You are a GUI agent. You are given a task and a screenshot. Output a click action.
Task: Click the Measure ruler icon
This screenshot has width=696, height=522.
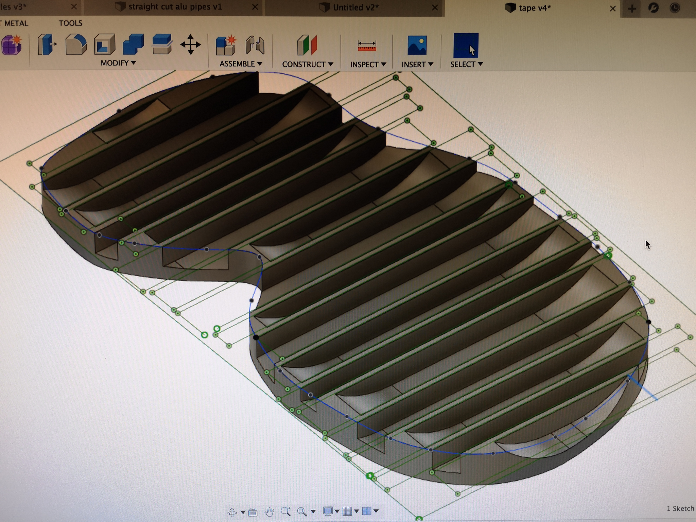(367, 46)
